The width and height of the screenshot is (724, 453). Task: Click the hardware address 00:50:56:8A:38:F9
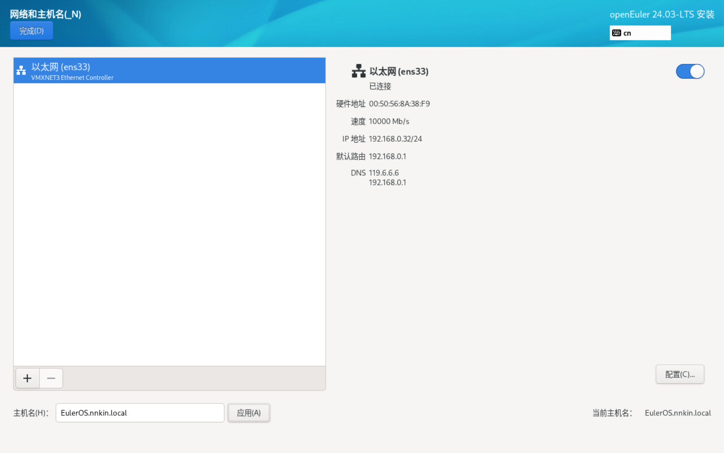[399, 104]
